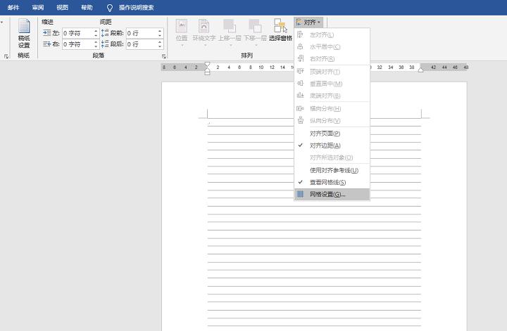Image resolution: width=507 pixels, height=331 pixels.
Task: Step the 段后 spacing spinner arrows
Action: pos(160,44)
